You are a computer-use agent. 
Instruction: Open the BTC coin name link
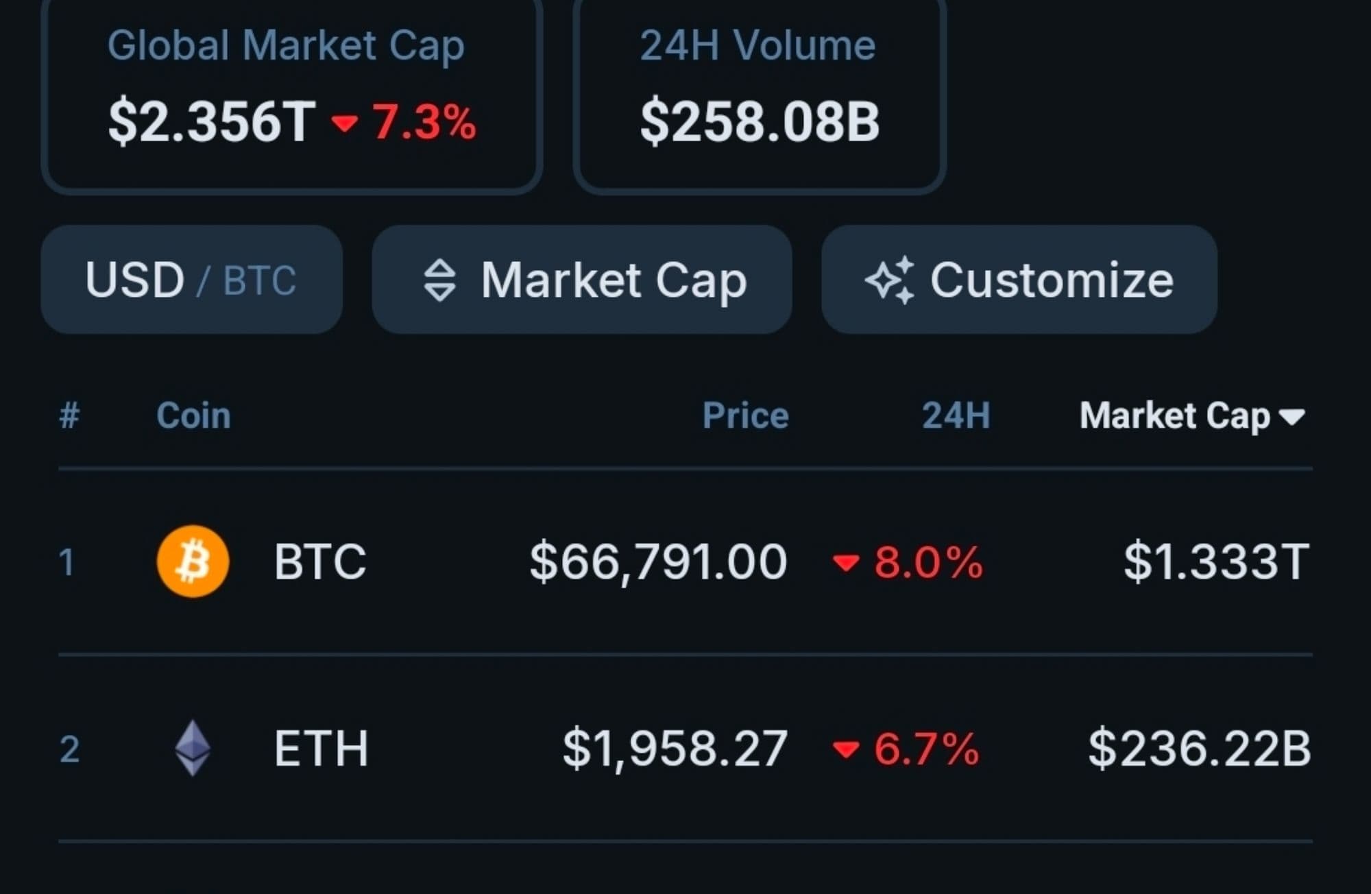click(x=319, y=561)
